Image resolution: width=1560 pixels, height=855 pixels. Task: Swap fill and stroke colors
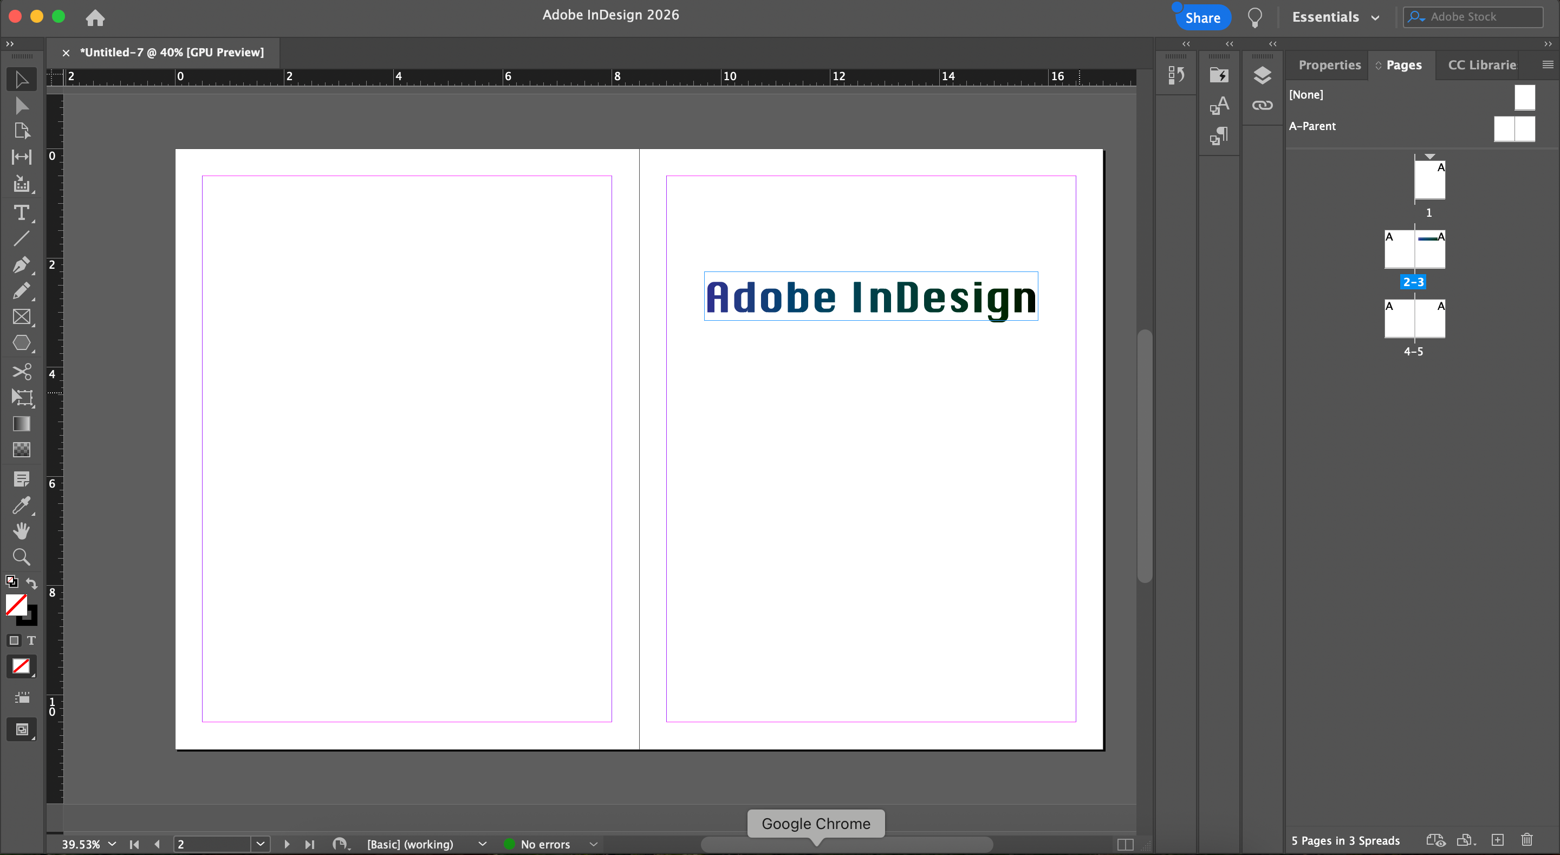point(31,583)
